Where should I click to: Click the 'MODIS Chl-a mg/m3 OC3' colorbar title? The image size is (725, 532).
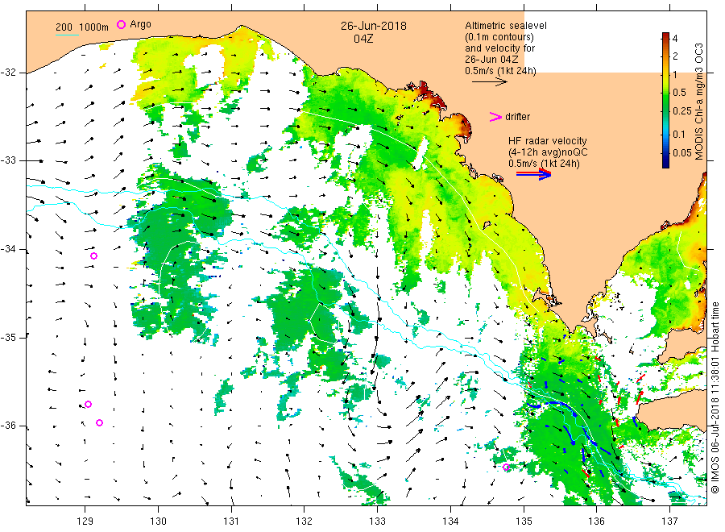tap(699, 102)
